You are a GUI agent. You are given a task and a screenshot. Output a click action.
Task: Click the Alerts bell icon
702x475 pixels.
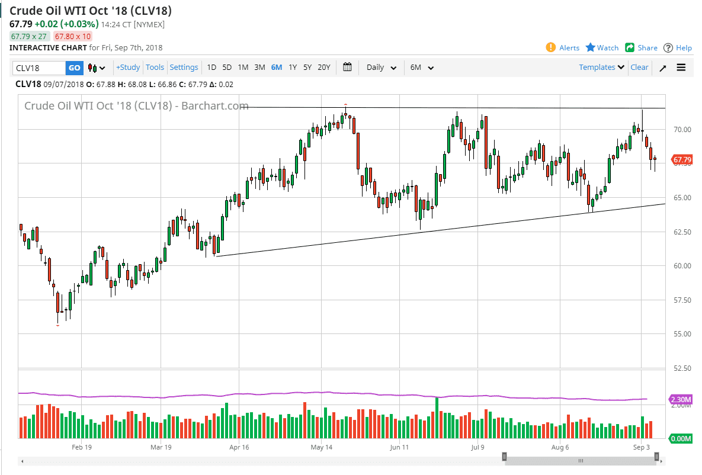pos(551,47)
